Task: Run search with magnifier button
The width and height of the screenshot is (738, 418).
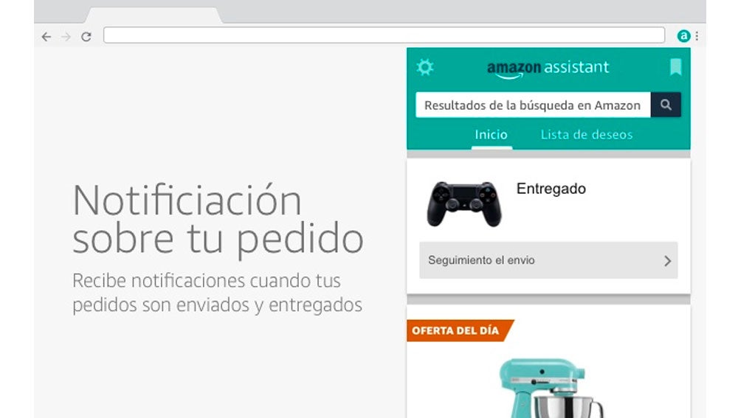Action: (x=666, y=105)
